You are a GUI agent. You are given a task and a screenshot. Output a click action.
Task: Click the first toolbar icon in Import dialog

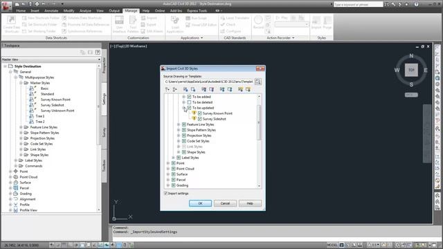(168, 89)
